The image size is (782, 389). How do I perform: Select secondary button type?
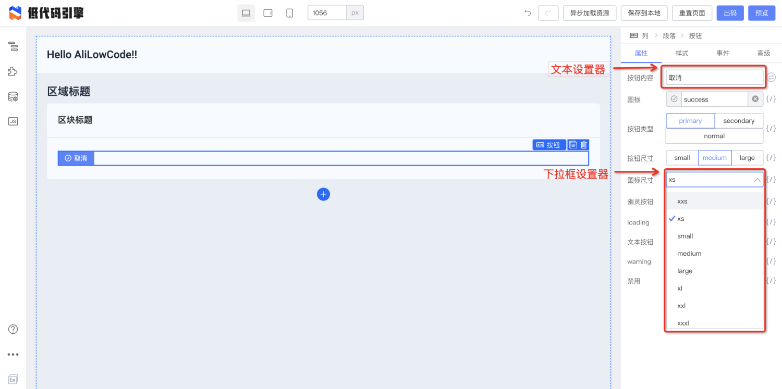(x=739, y=121)
